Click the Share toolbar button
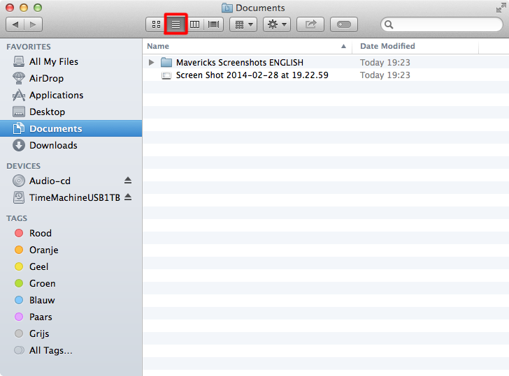Image resolution: width=509 pixels, height=376 pixels. click(x=310, y=24)
